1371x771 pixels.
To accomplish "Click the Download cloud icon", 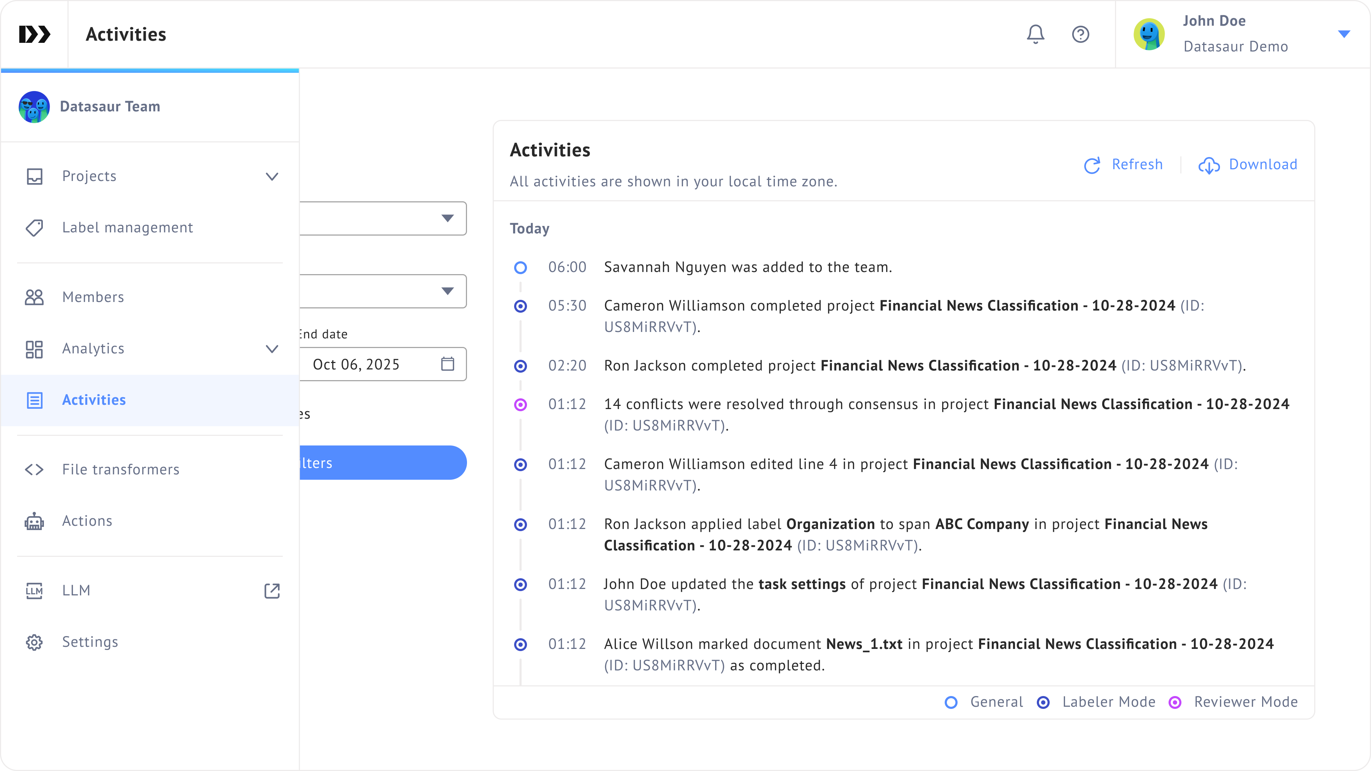I will (1209, 165).
